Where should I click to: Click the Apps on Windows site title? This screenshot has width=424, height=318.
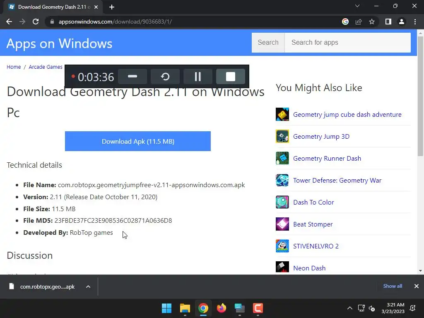click(x=59, y=43)
